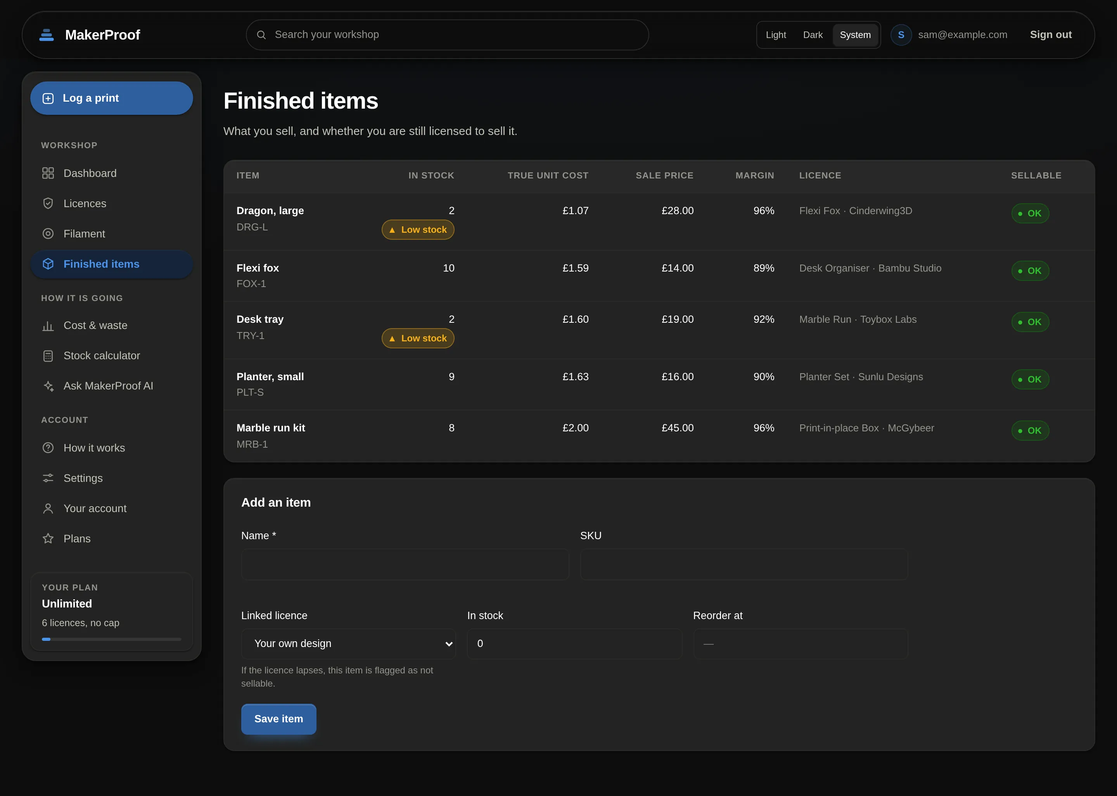Switch theme to Light
Image resolution: width=1117 pixels, height=796 pixels.
pos(776,35)
